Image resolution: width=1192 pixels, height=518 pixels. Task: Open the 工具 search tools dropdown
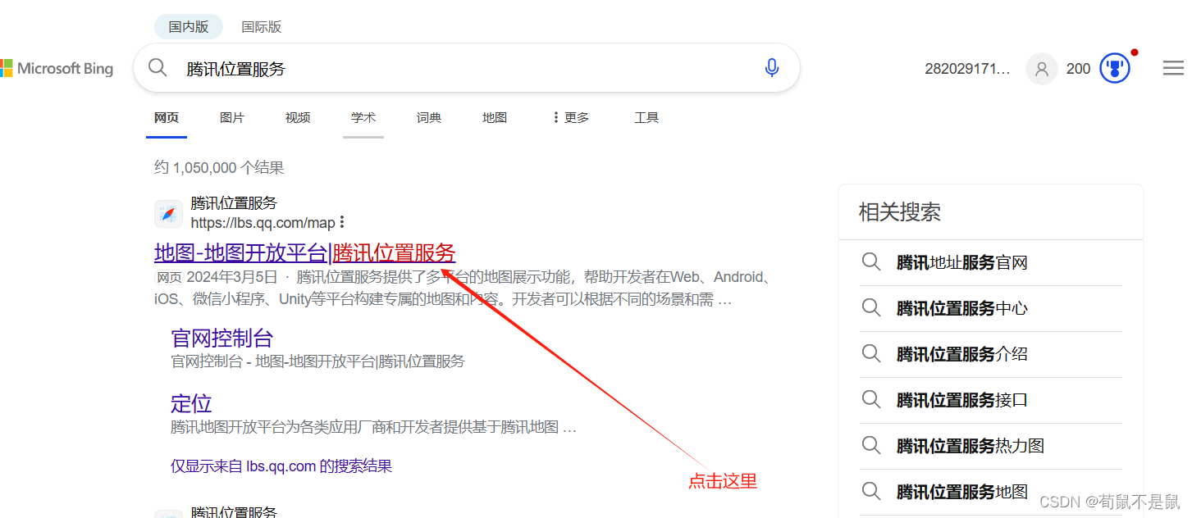coord(646,117)
